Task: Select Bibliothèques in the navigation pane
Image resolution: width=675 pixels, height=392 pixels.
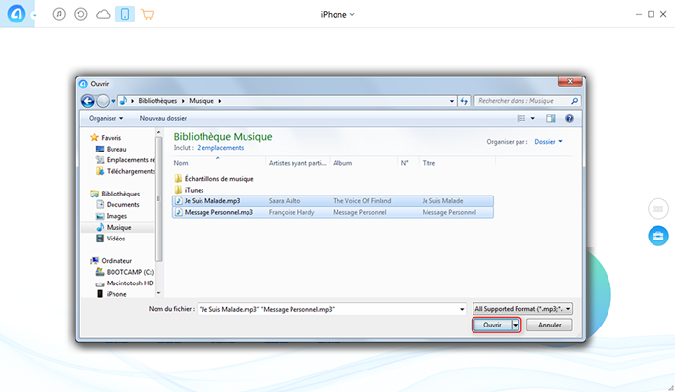Action: [x=115, y=194]
